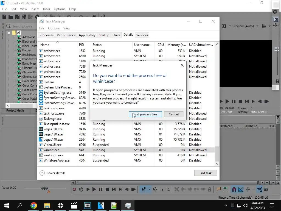
Task: Open Task Manager's View menu
Action: 67,28
